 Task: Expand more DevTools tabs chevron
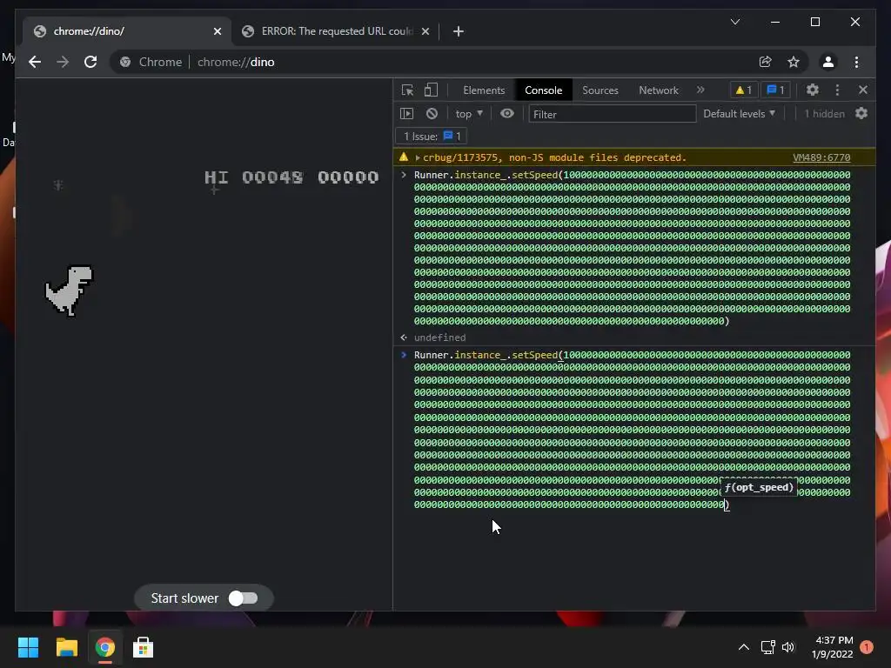point(700,90)
